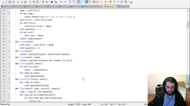This screenshot has width=190, height=106.
Task: Toggle synchronized vertical scrolling
Action: [70, 2]
